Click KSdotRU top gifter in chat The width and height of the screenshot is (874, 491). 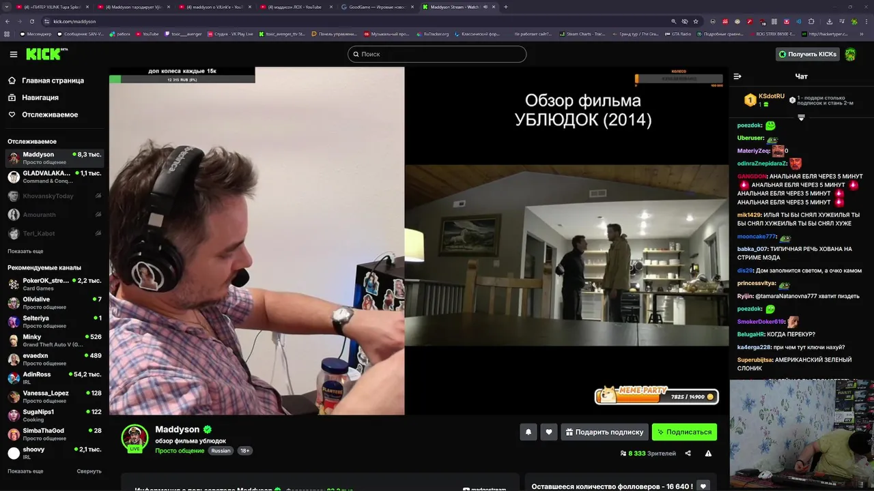(765, 100)
